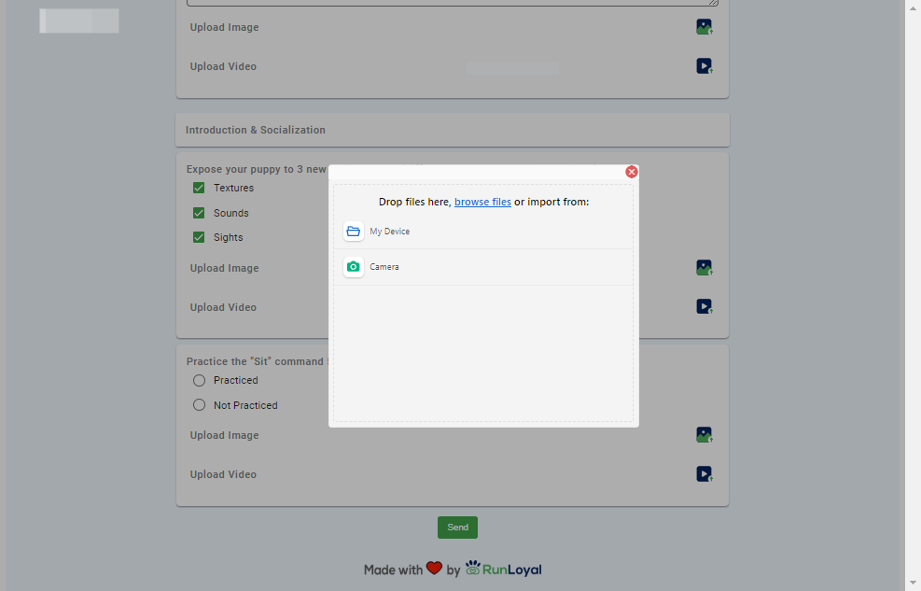Click the Textures label
Image resolution: width=921 pixels, height=591 pixels.
pos(234,188)
